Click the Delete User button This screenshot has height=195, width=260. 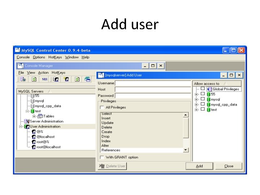112,166
